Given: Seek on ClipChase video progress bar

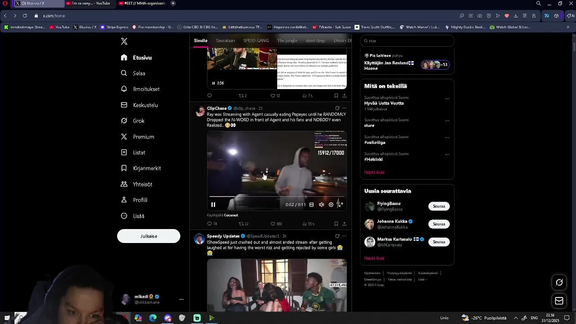Looking at the screenshot, I should coord(277,197).
